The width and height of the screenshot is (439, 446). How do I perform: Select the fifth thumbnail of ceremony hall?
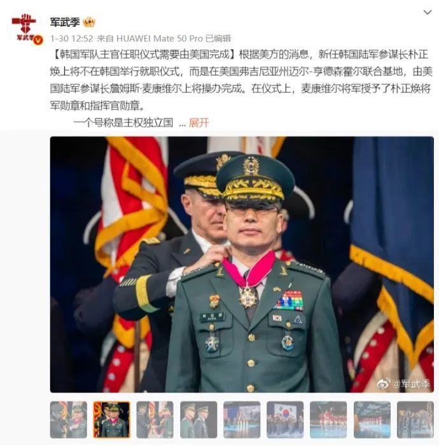(x=242, y=419)
